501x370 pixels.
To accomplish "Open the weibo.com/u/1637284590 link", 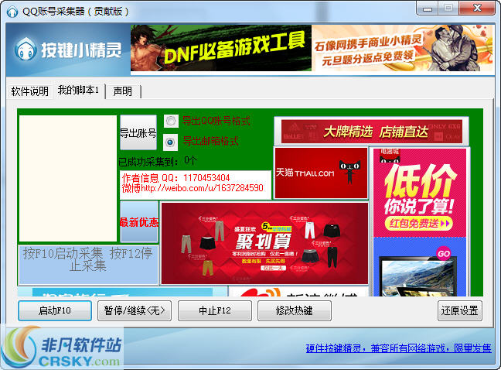I will [202, 188].
